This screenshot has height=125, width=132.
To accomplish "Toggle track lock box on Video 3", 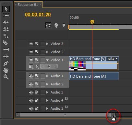I will click(43, 44).
